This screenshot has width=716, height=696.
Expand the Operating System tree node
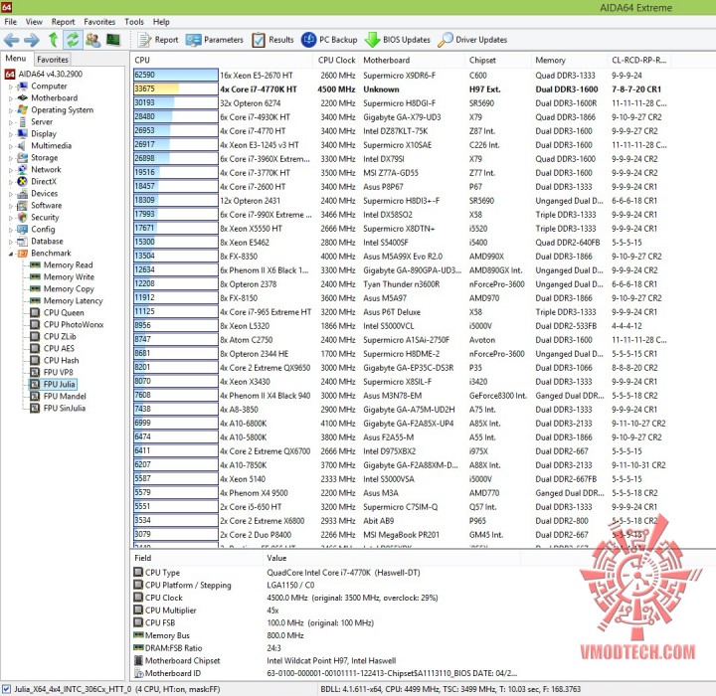[11, 110]
